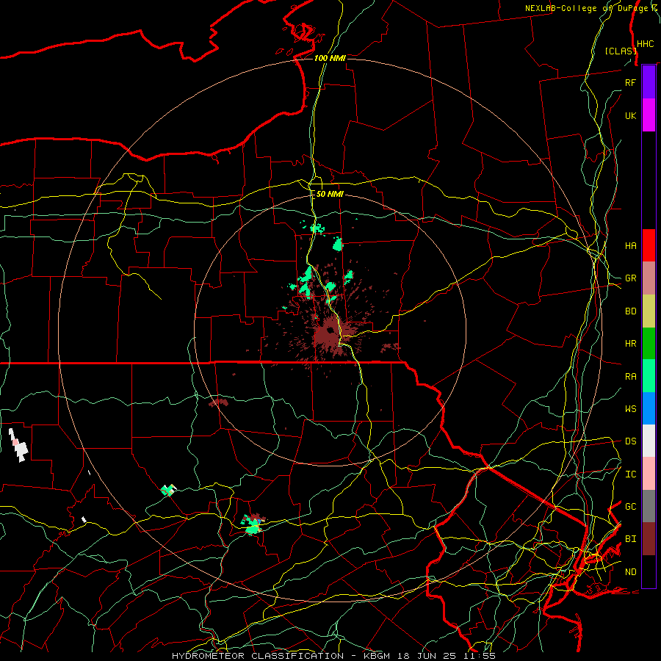Click the ND legend label

(x=630, y=572)
